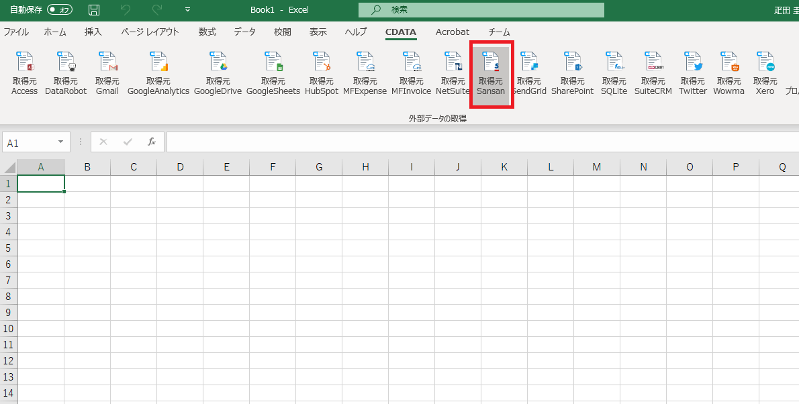
Task: Click the MFInvoice data source icon
Action: click(411, 73)
